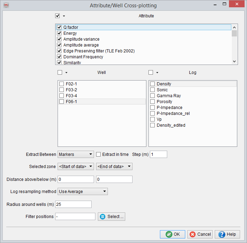This screenshot has width=247, height=243.
Task: Open the Well list arrow menu
Action: click(x=66, y=73)
